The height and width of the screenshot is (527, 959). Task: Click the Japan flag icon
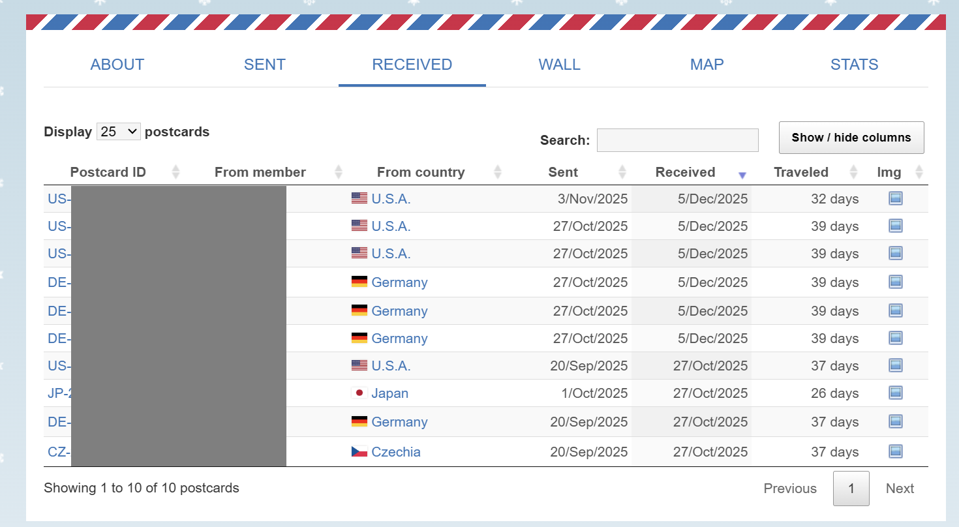coord(358,393)
